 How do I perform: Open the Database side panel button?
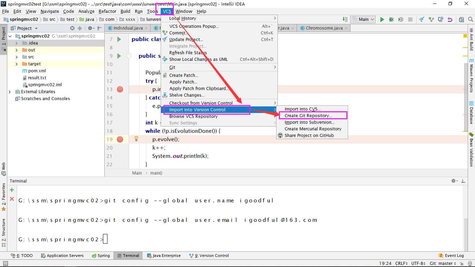point(471,113)
